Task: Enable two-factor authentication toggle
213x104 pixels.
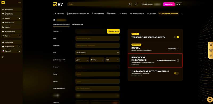Action: pos(176,73)
